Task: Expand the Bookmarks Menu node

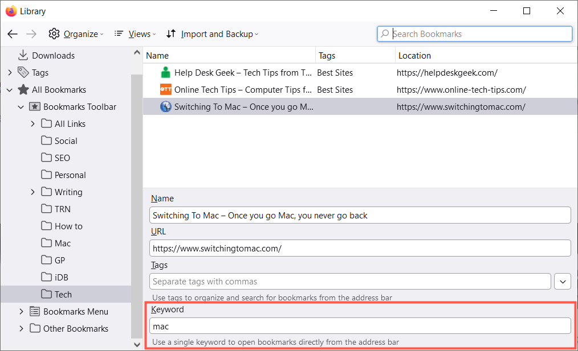Action: pos(21,312)
